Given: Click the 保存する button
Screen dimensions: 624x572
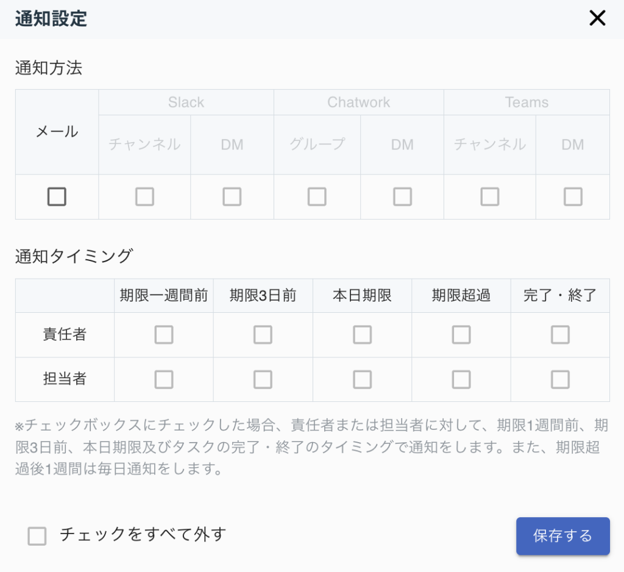Looking at the screenshot, I should click(x=562, y=536).
